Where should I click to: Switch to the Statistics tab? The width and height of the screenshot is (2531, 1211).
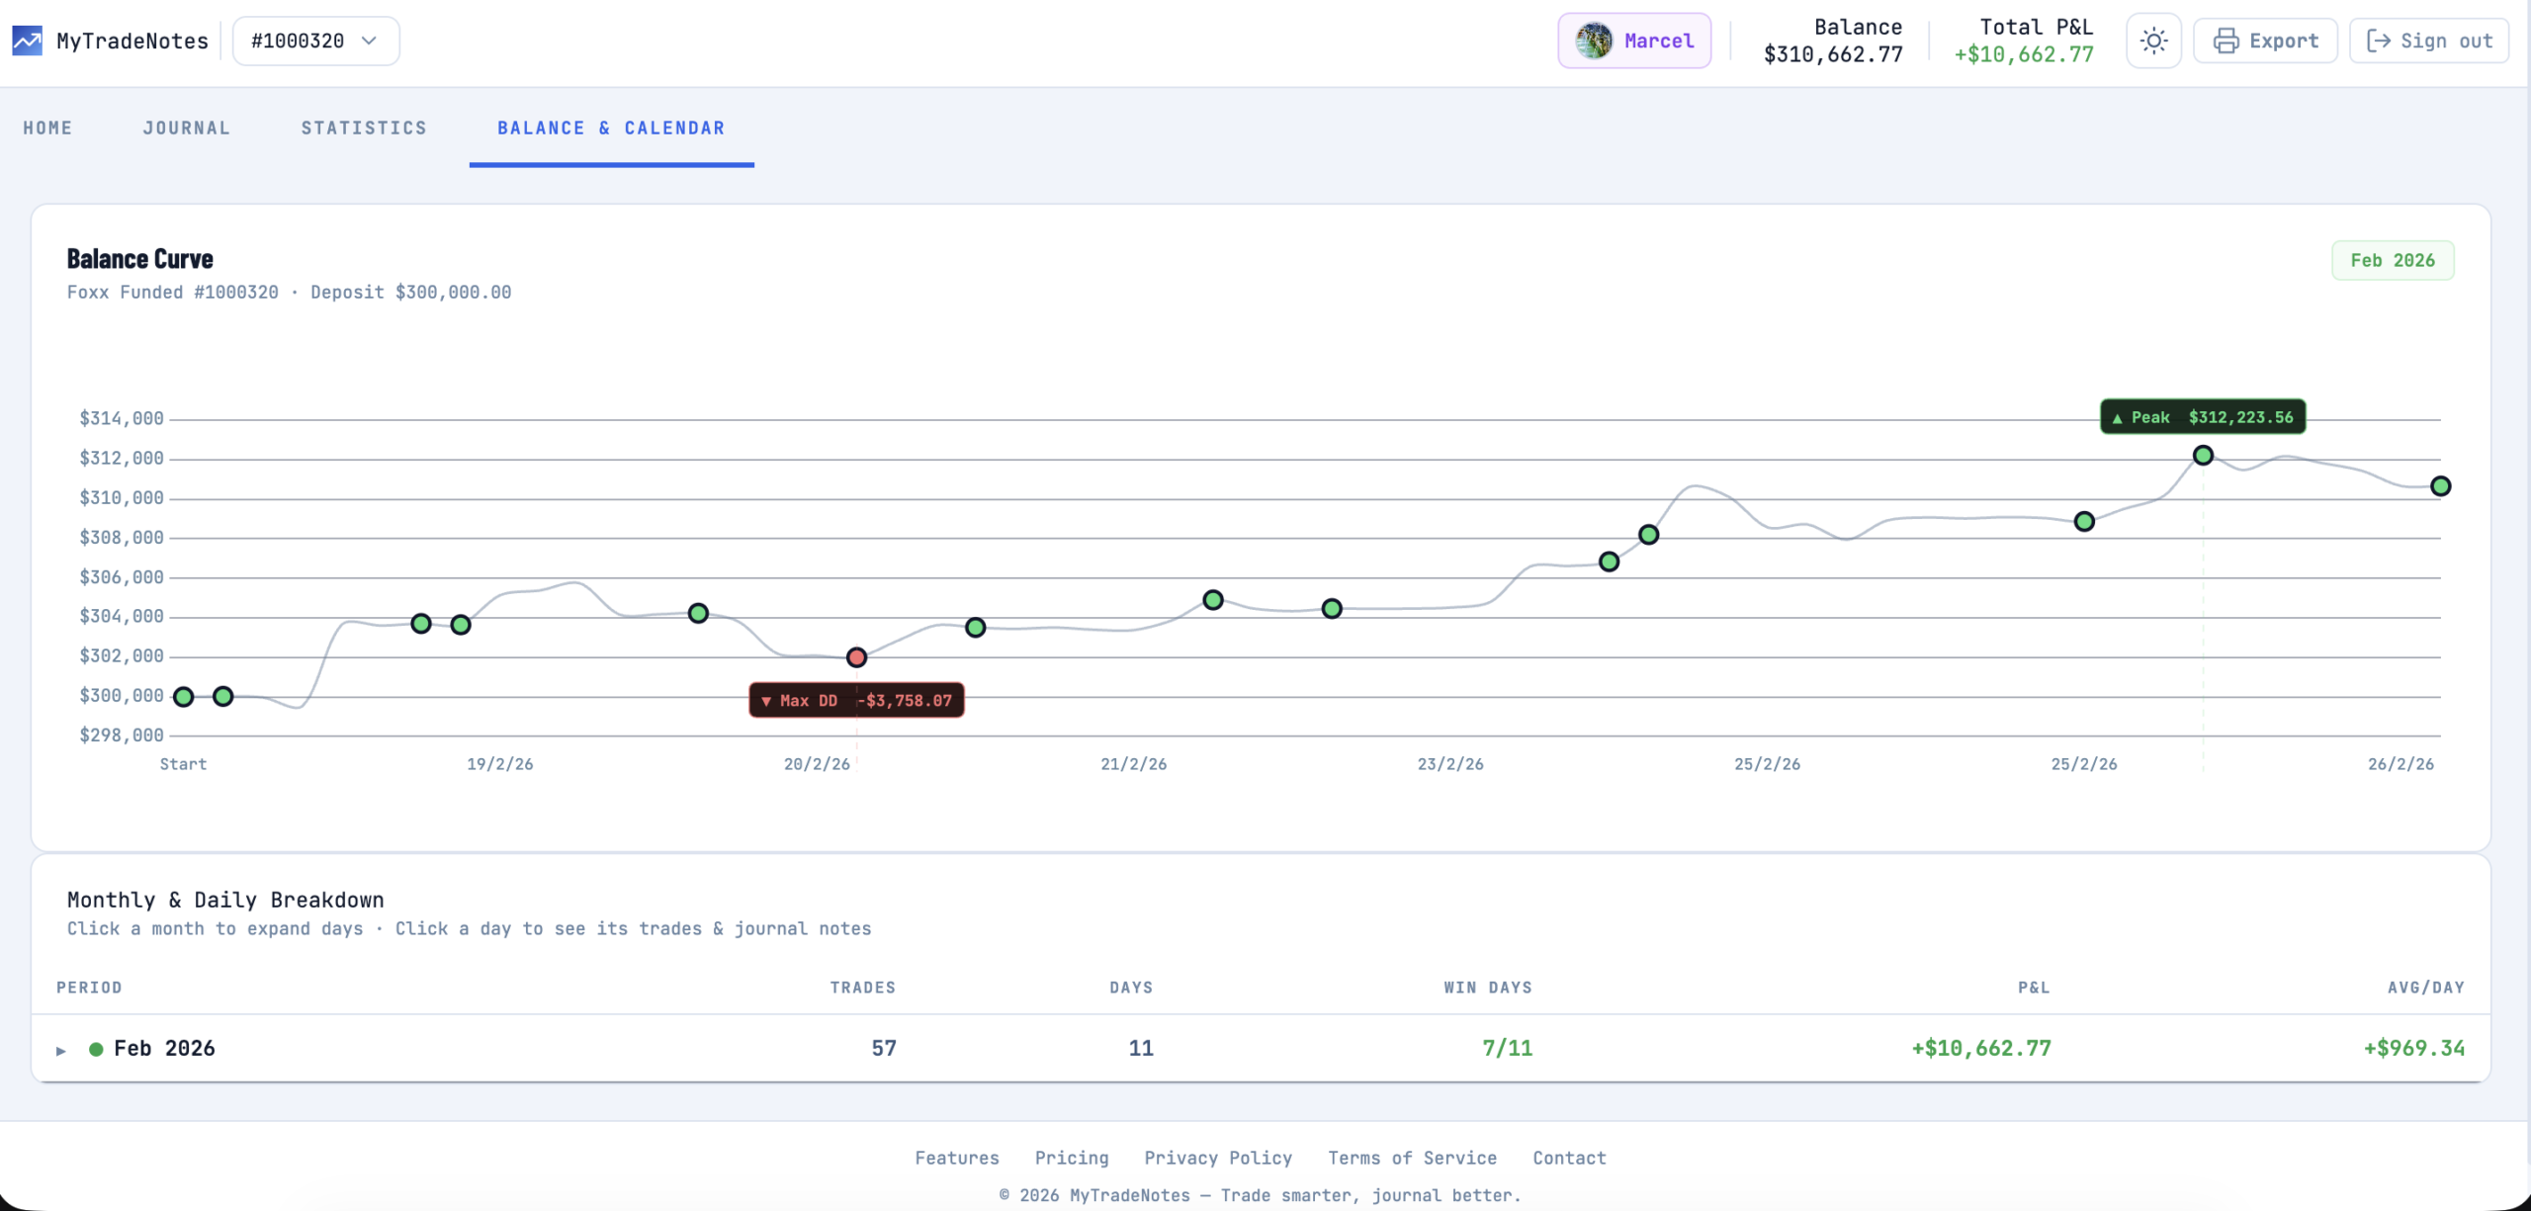tap(364, 129)
